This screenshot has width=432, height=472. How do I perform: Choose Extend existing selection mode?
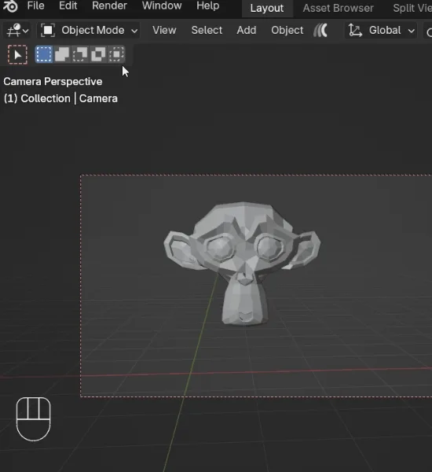point(62,54)
